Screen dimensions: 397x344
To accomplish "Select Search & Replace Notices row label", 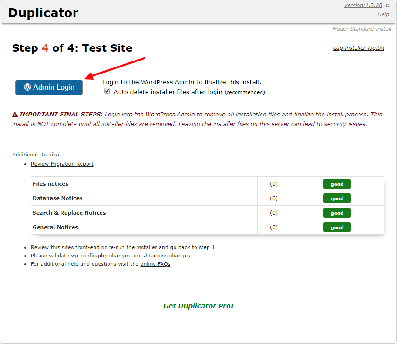I will click(69, 213).
